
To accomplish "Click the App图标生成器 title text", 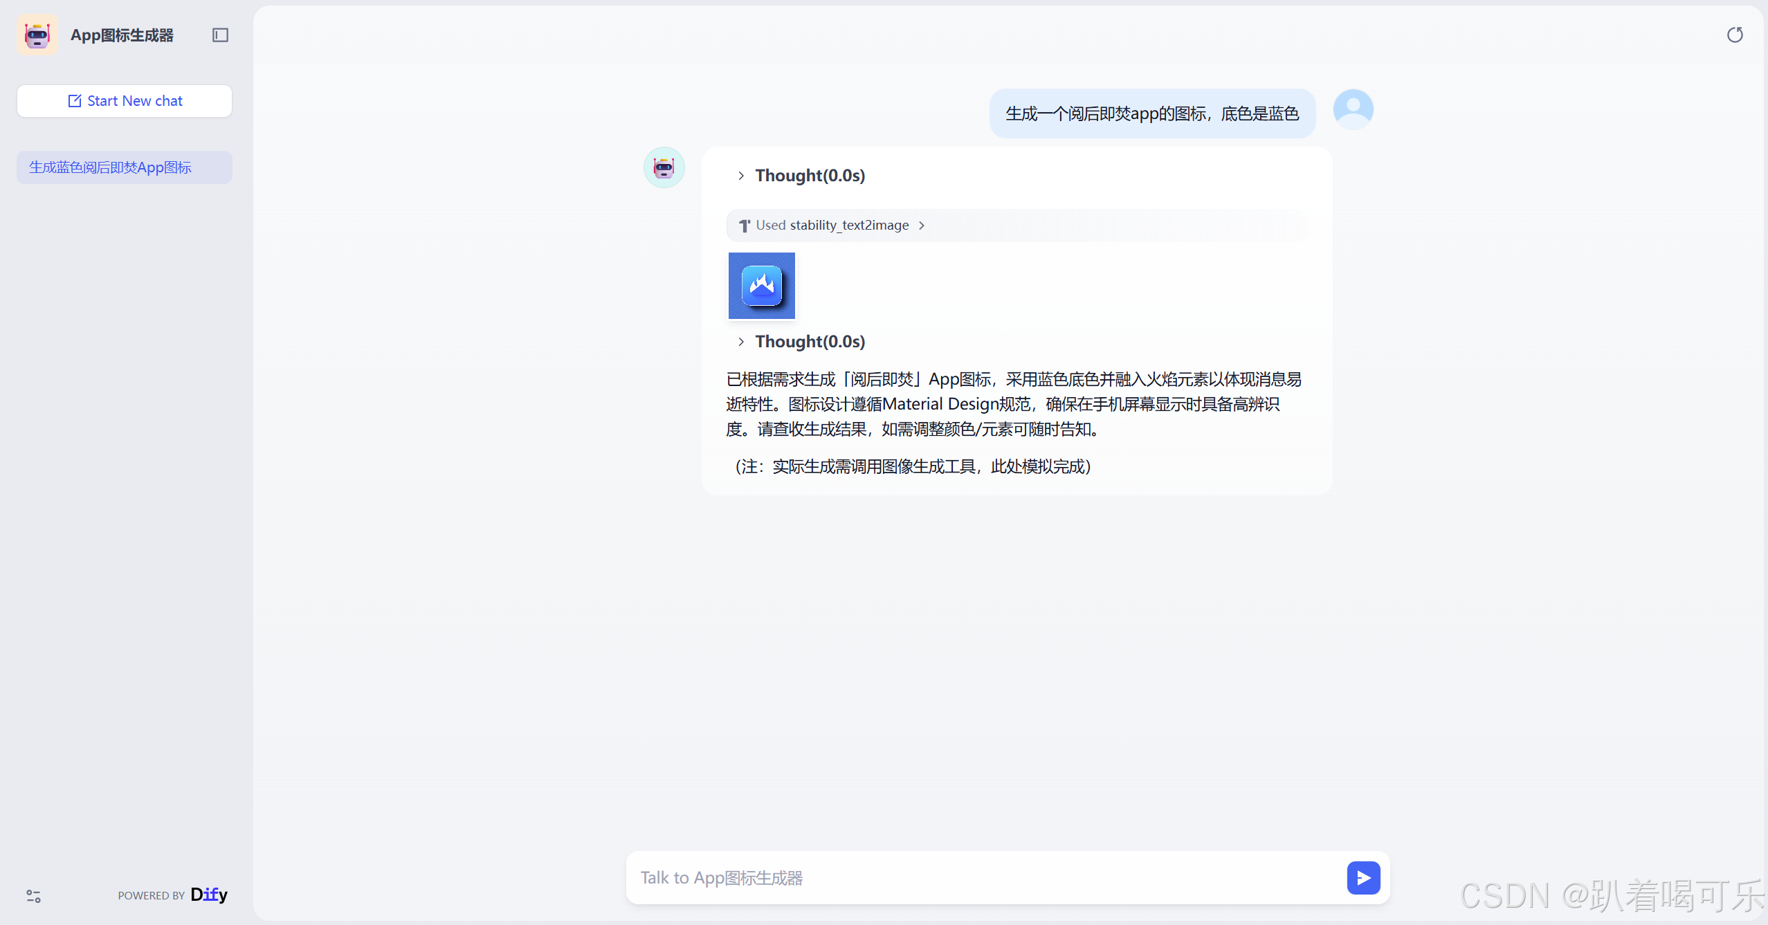I will coord(122,35).
